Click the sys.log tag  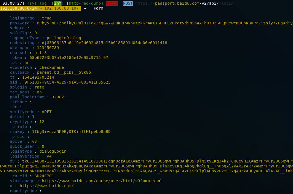click(38, 3)
